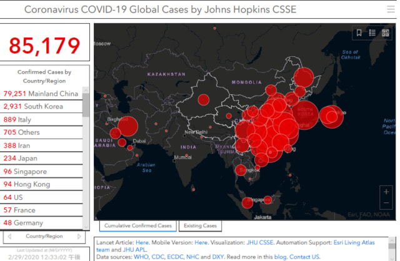Image resolution: width=400 pixels, height=261 pixels.
Task: Switch to the Existing Cases tab
Action: (x=199, y=225)
